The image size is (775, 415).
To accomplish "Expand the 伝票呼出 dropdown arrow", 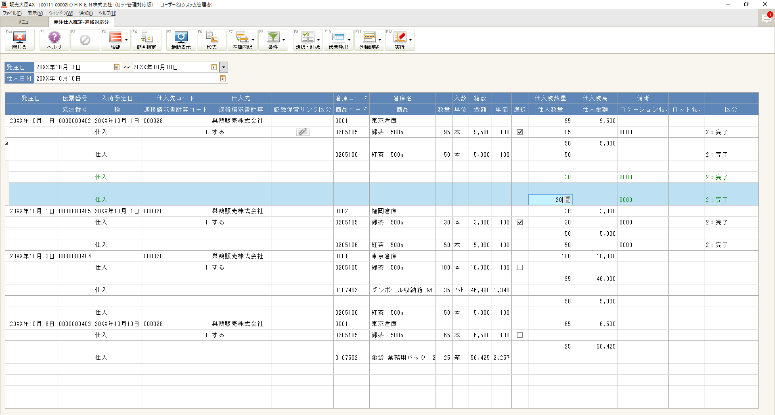I will click(x=349, y=40).
